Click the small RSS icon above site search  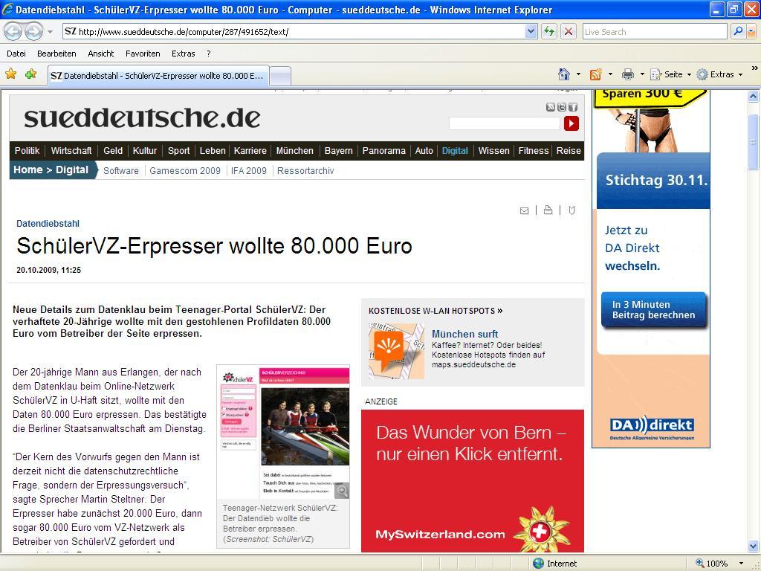point(551,107)
